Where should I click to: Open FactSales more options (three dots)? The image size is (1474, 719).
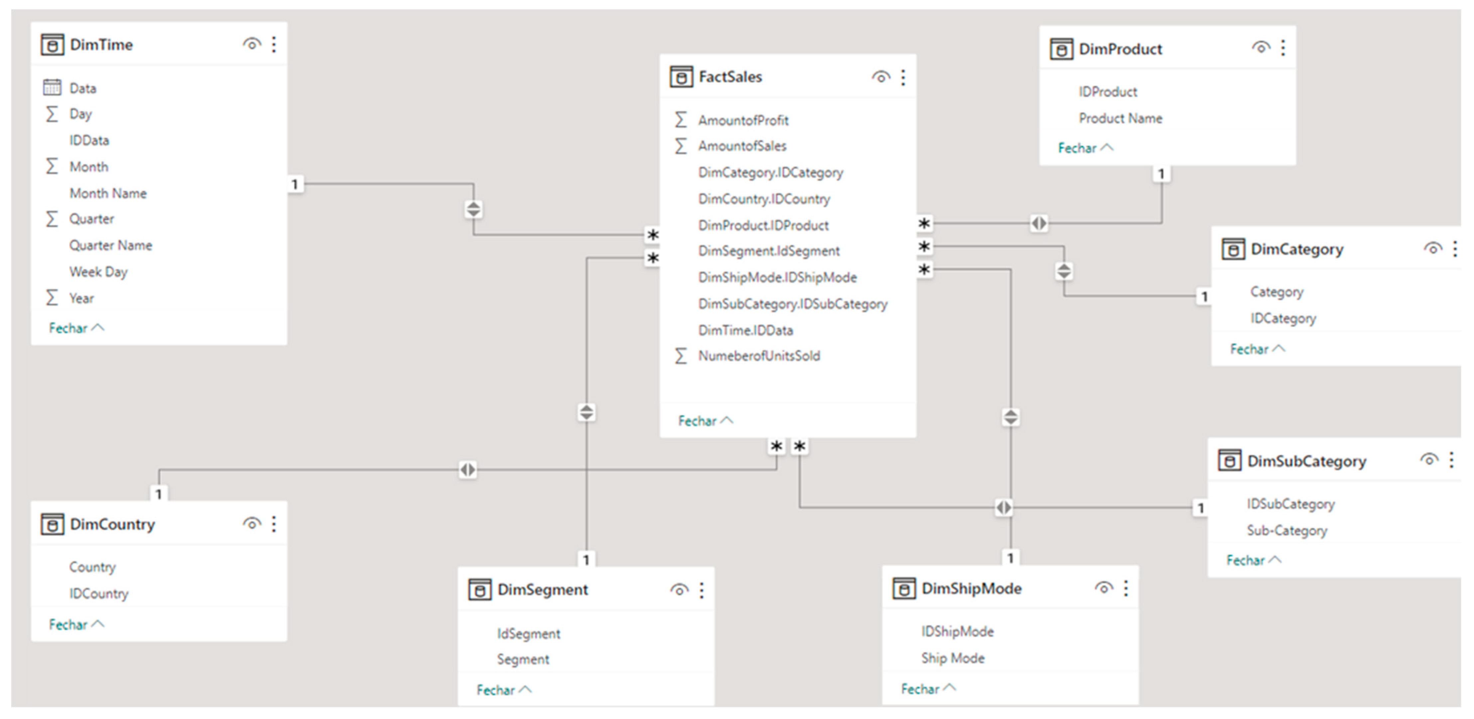(903, 77)
